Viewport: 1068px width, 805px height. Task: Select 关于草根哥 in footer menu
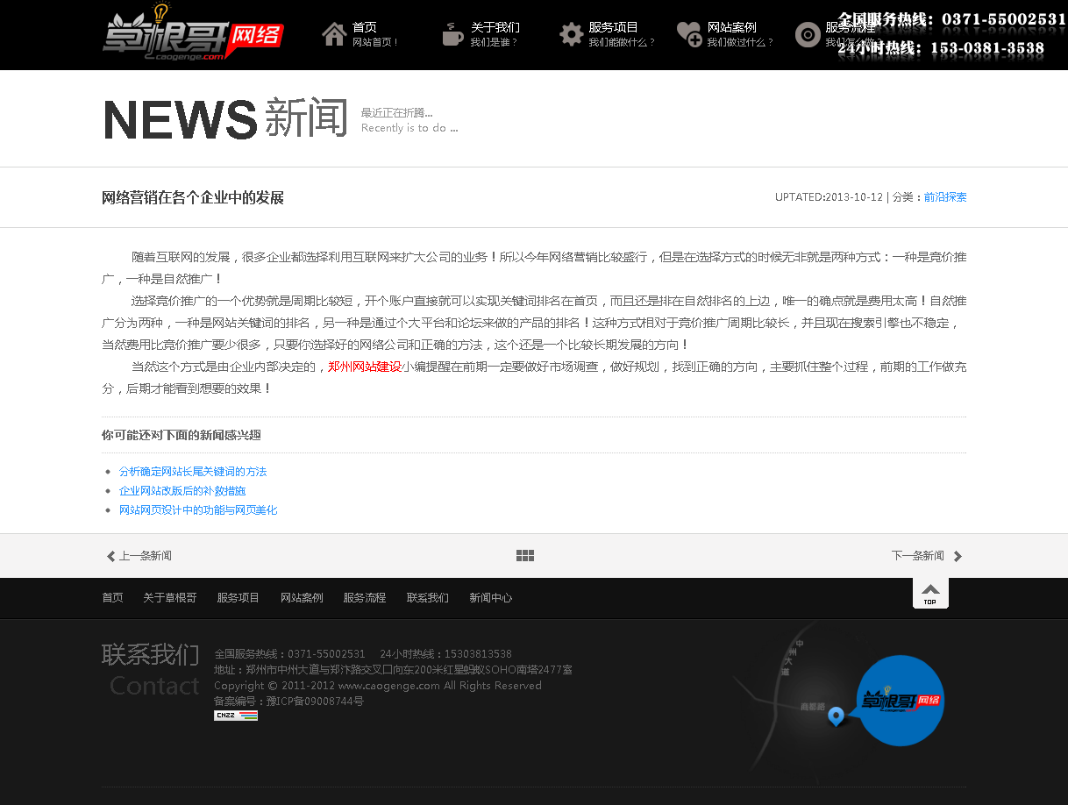(x=170, y=598)
